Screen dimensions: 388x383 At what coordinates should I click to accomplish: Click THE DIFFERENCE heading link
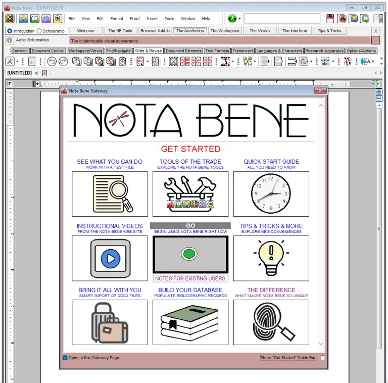(x=271, y=290)
